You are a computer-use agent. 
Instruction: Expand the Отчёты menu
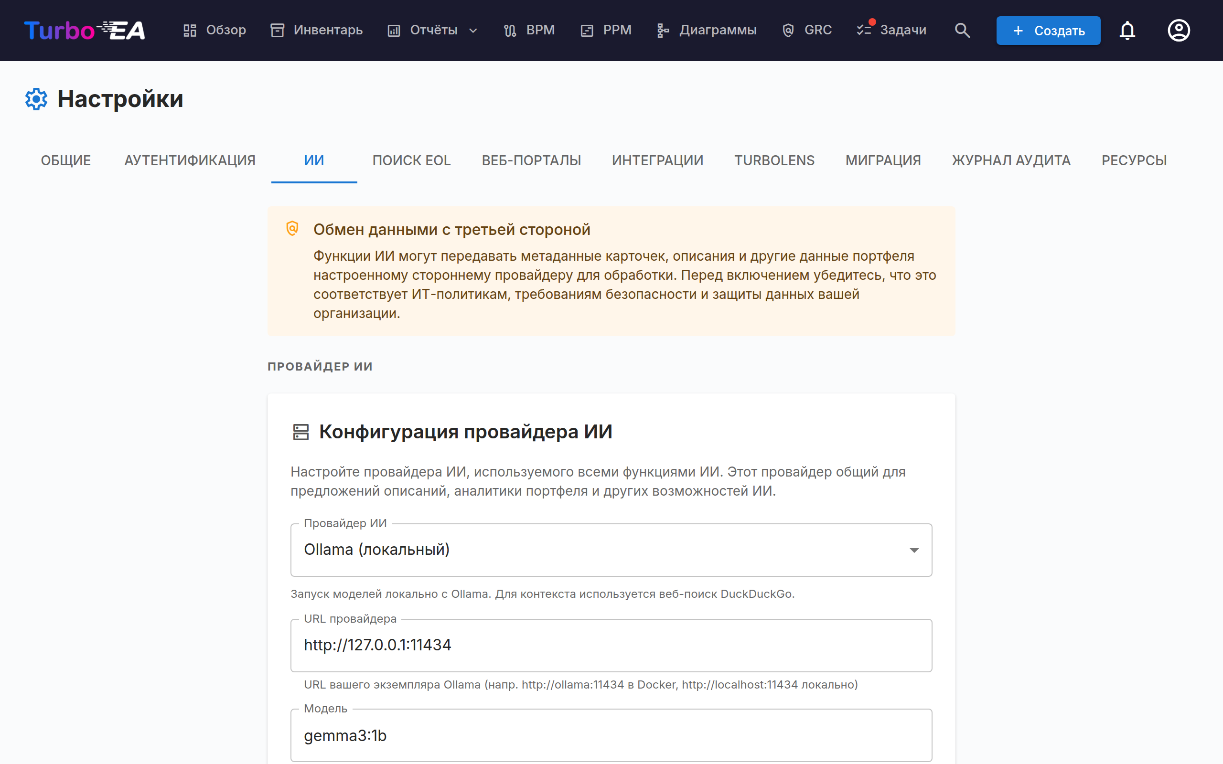(433, 30)
